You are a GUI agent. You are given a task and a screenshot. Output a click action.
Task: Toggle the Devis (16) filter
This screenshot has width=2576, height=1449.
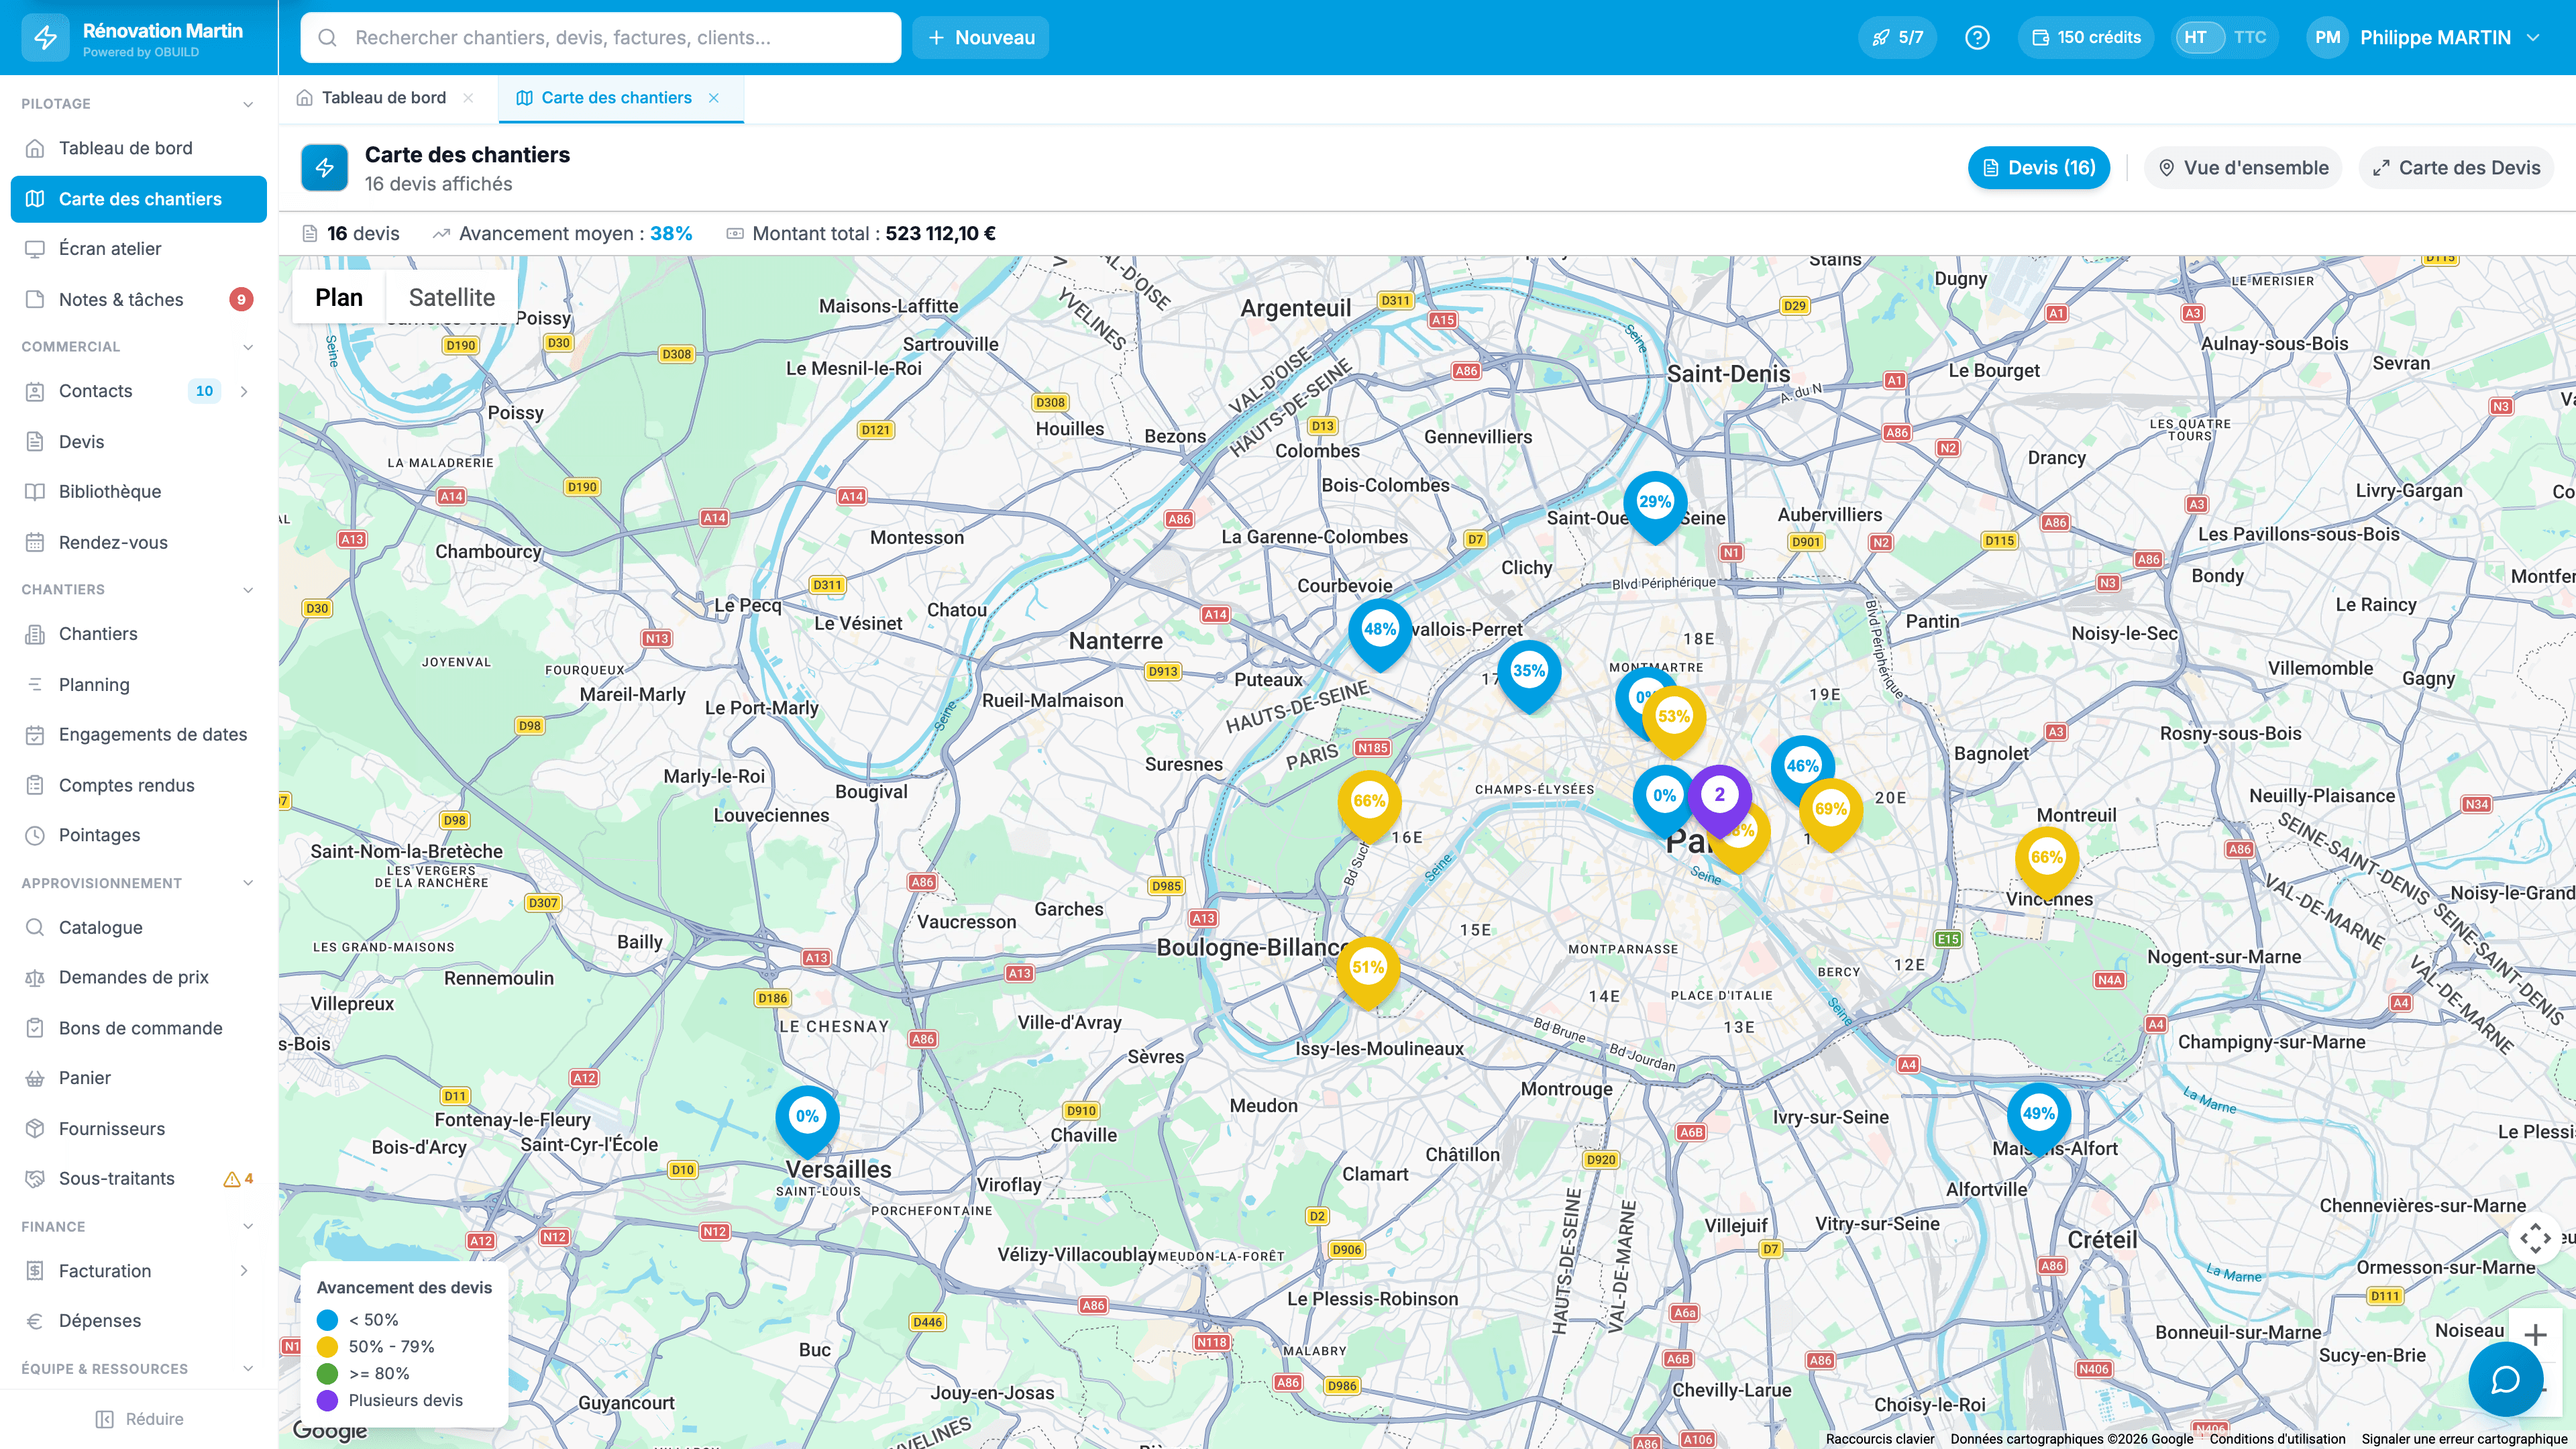[x=2039, y=167]
